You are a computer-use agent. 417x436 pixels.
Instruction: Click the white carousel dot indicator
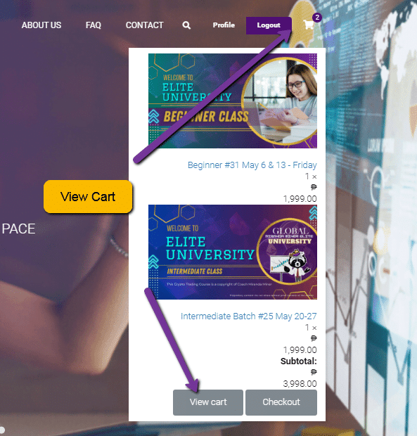[x=1, y=430]
